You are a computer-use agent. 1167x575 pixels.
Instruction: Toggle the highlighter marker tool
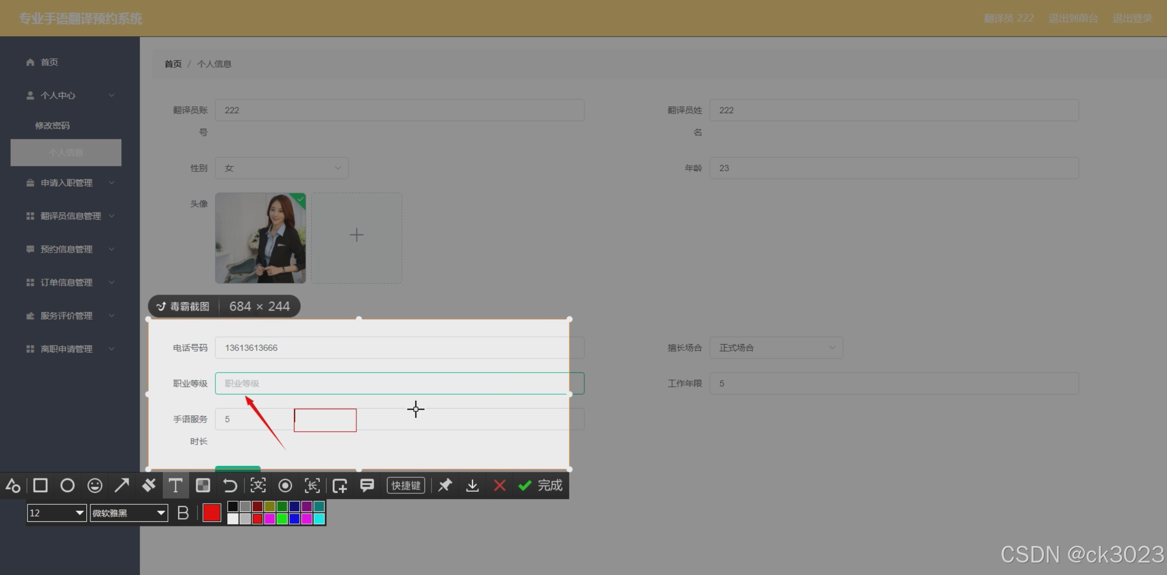click(149, 486)
